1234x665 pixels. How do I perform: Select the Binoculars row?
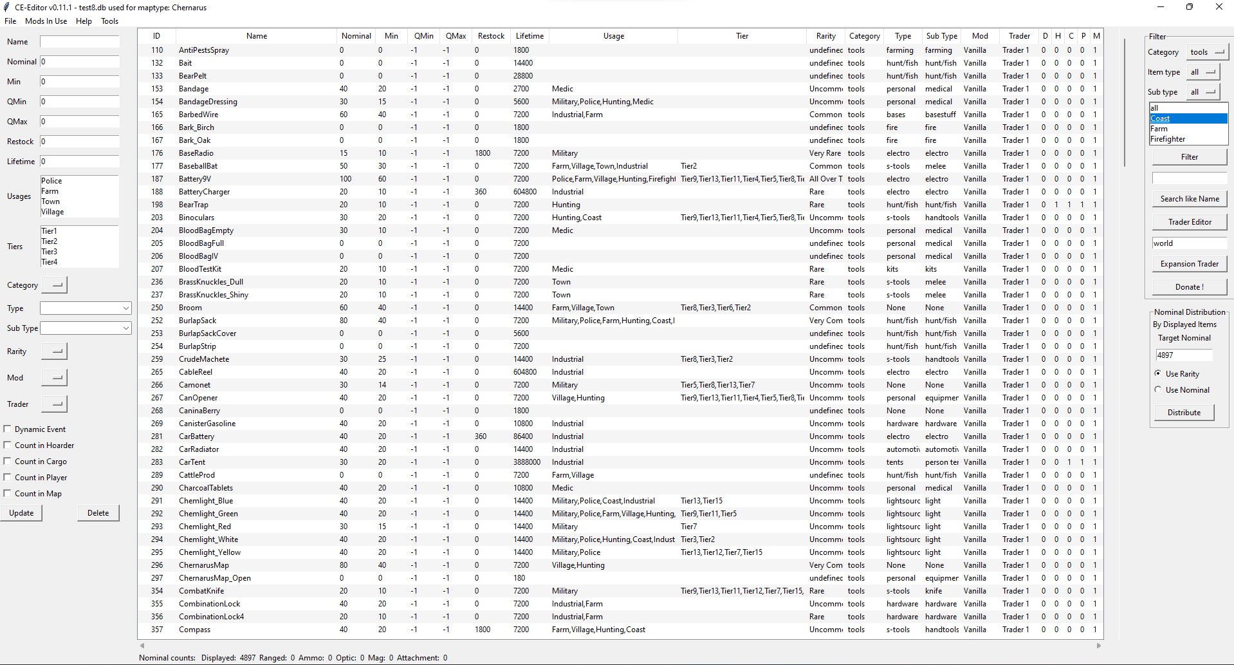tap(621, 218)
